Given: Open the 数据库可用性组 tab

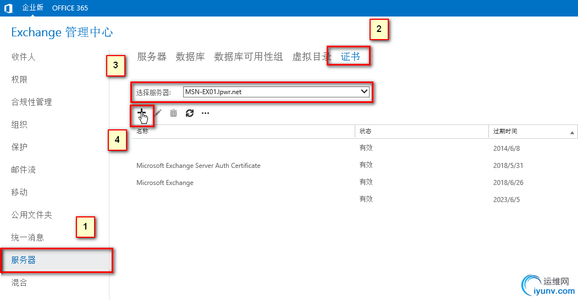Looking at the screenshot, I should point(249,57).
